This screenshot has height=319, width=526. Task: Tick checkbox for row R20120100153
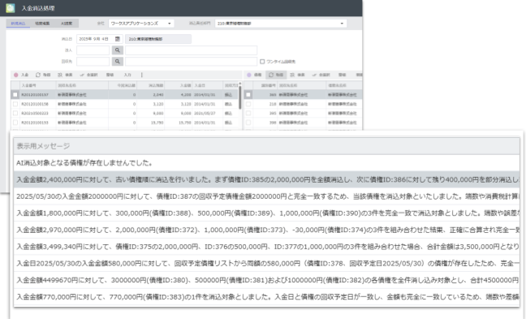pyautogui.click(x=15, y=123)
